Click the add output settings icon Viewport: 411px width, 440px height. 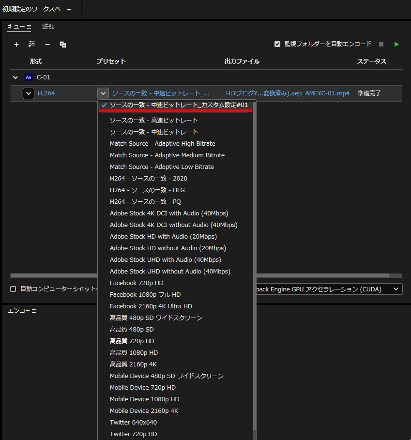pos(32,44)
